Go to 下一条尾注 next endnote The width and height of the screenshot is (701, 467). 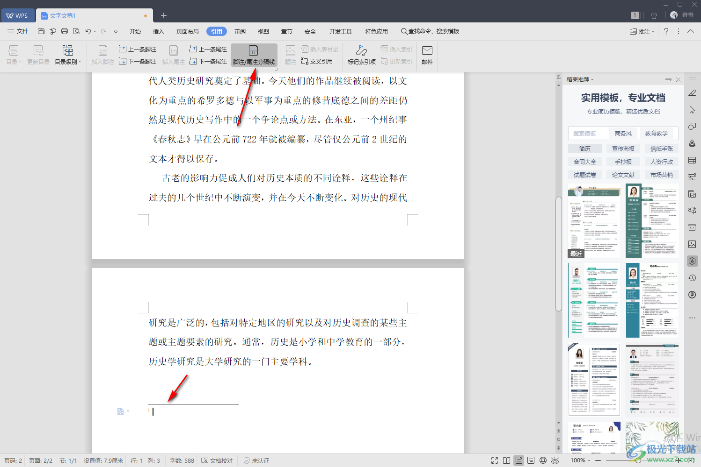click(x=208, y=61)
